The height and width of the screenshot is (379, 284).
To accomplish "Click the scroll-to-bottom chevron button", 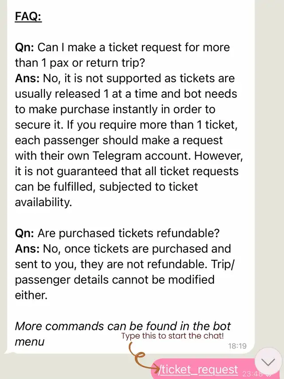I will pos(268,363).
